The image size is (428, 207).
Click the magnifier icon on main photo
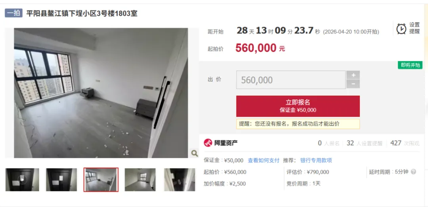[x=195, y=153]
